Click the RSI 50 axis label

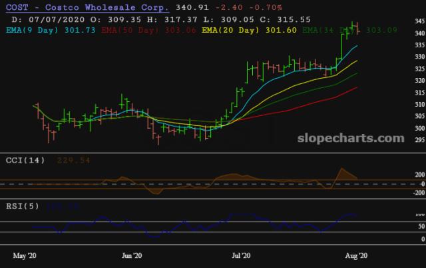click(421, 227)
